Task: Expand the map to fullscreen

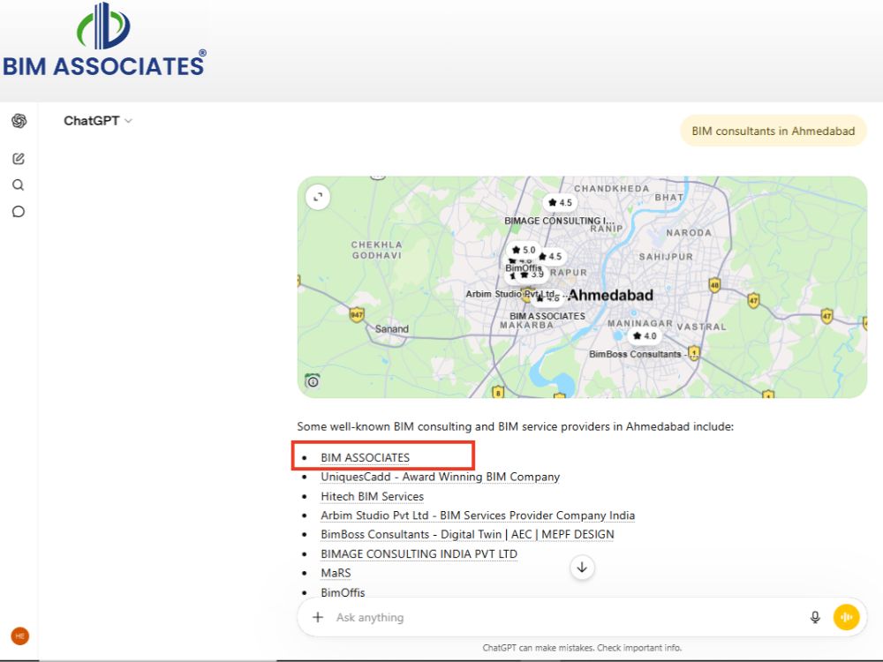Action: pyautogui.click(x=318, y=197)
